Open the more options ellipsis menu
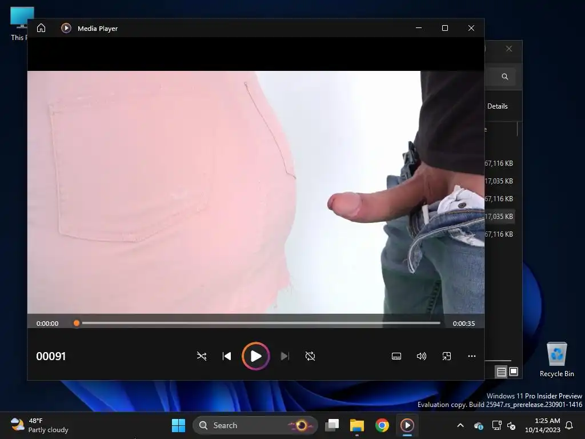585x439 pixels. [x=471, y=356]
